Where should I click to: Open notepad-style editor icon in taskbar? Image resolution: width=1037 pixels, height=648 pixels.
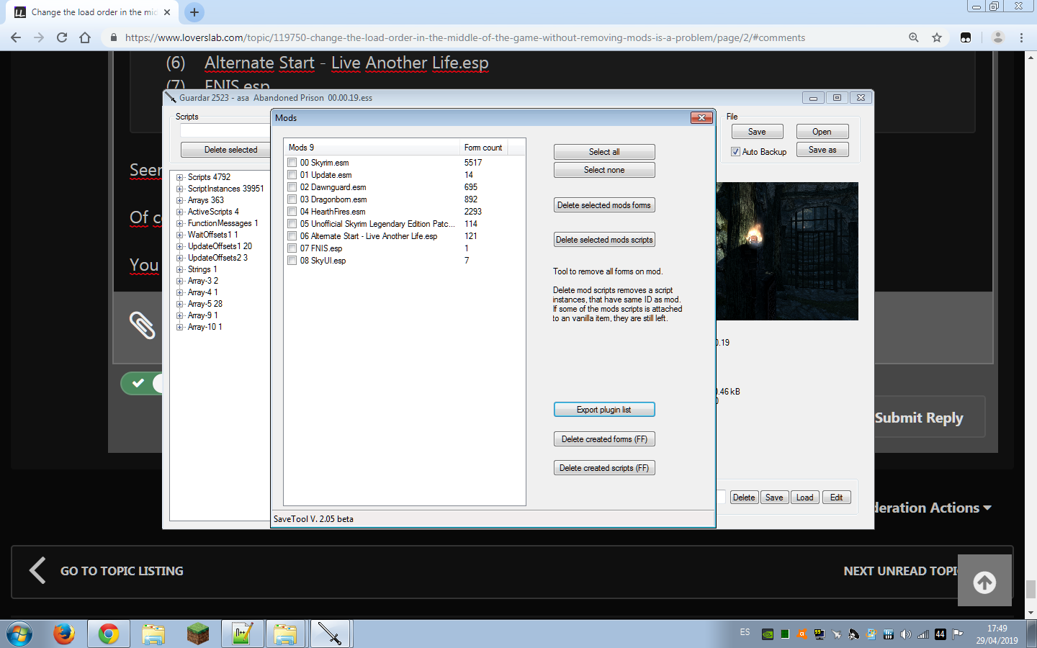click(242, 634)
